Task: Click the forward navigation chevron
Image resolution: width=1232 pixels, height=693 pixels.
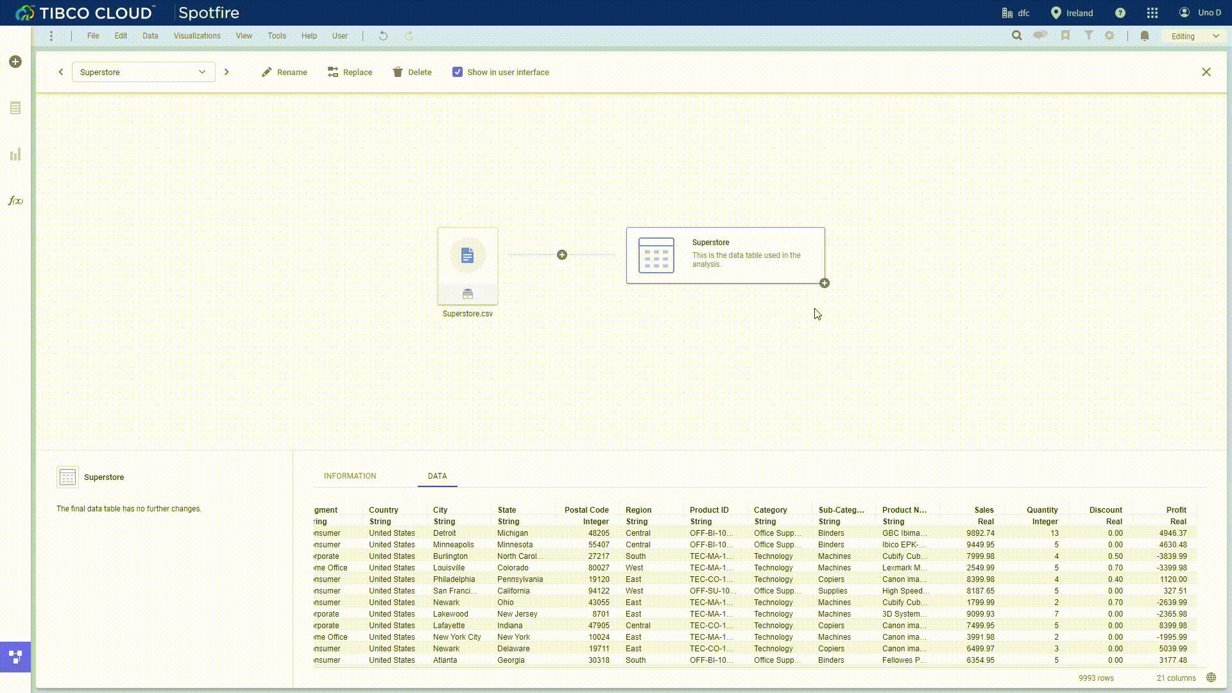Action: point(226,72)
